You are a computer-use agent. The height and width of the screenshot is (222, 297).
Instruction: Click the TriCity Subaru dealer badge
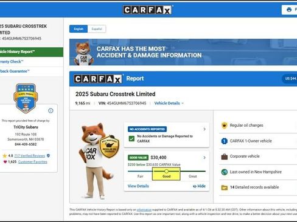(26, 98)
